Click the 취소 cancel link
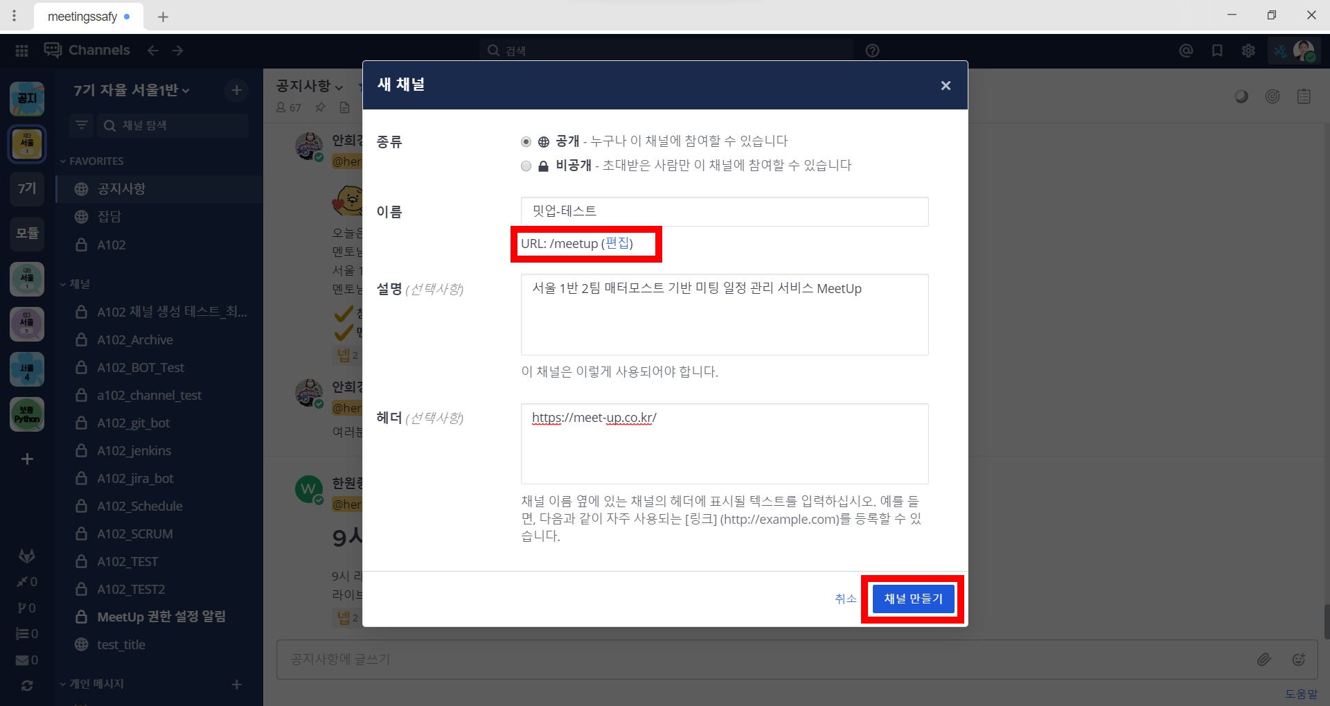Image resolution: width=1330 pixels, height=706 pixels. [x=845, y=599]
